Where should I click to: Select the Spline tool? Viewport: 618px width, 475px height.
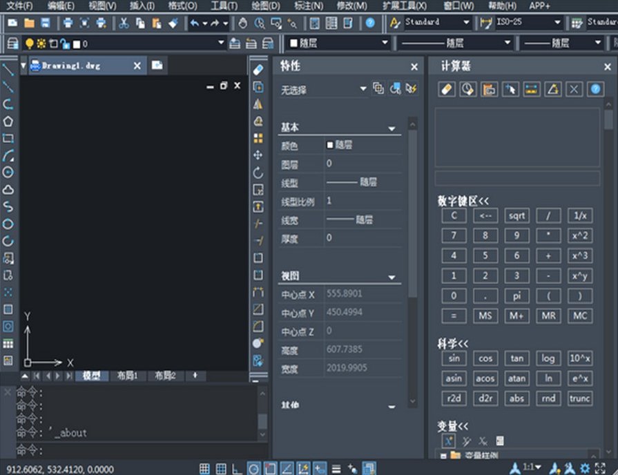[8, 206]
